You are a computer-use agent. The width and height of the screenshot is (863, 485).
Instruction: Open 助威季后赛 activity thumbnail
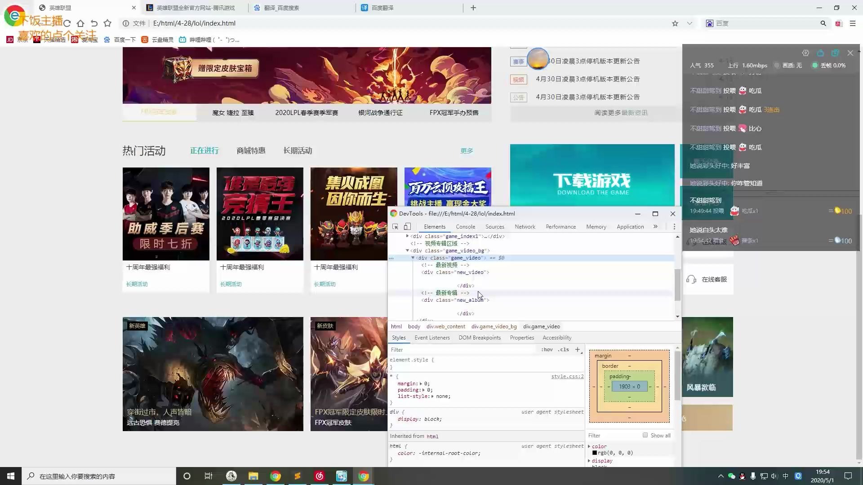pyautogui.click(x=166, y=214)
